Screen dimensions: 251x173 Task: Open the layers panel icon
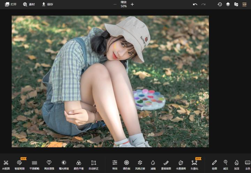228,5
